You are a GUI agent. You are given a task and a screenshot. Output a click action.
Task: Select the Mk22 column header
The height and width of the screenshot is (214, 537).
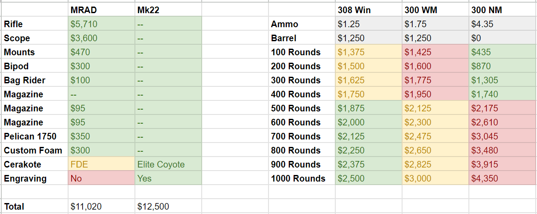[x=168, y=10]
